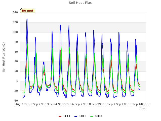Click the green SHF3 legend color marker
The width and height of the screenshot is (161, 121).
(x=92, y=116)
